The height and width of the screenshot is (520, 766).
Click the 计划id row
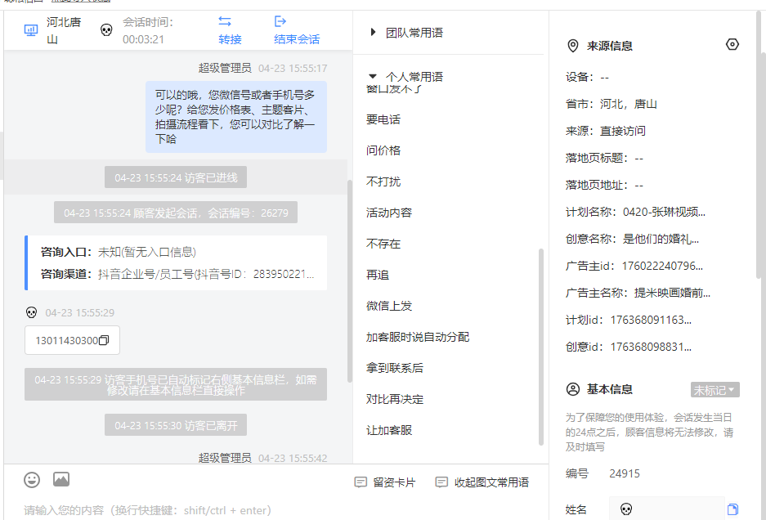click(x=629, y=321)
